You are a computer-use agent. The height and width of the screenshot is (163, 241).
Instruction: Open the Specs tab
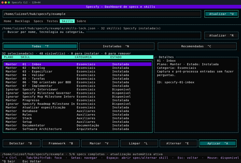[x=38, y=21]
